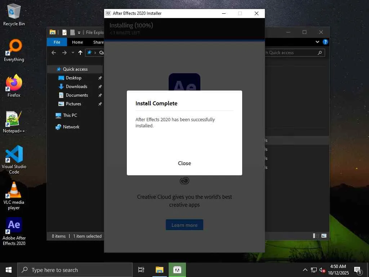The image size is (369, 277).
Task: Open the VLC media player shortcut
Action: coord(14,196)
